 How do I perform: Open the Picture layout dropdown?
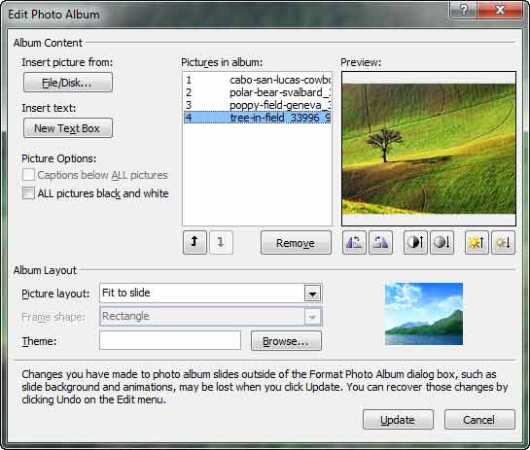tap(312, 294)
